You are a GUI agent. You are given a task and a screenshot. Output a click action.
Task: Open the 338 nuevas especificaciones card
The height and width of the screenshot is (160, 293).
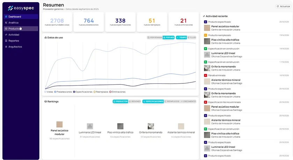point(120,22)
